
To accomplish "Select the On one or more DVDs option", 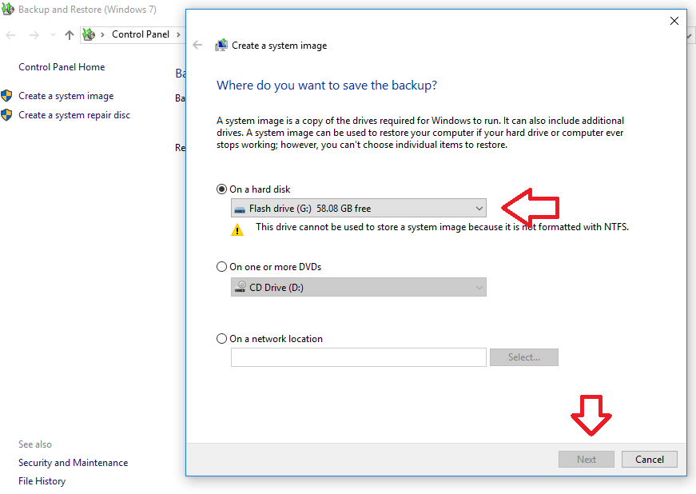I will [222, 267].
